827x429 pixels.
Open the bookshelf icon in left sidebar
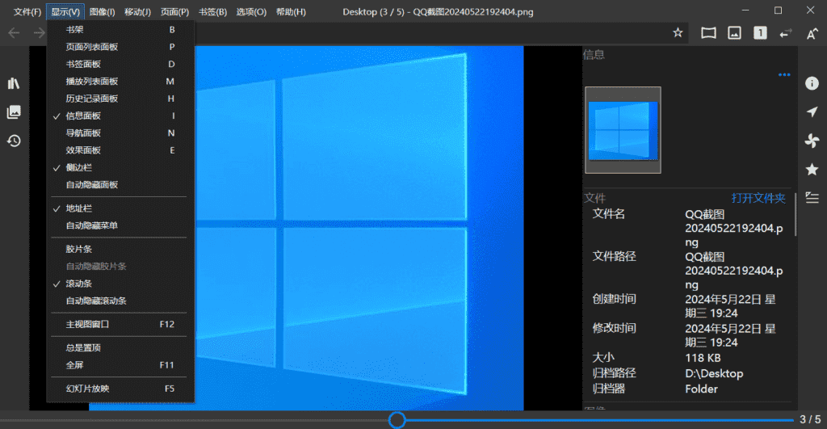(x=14, y=83)
